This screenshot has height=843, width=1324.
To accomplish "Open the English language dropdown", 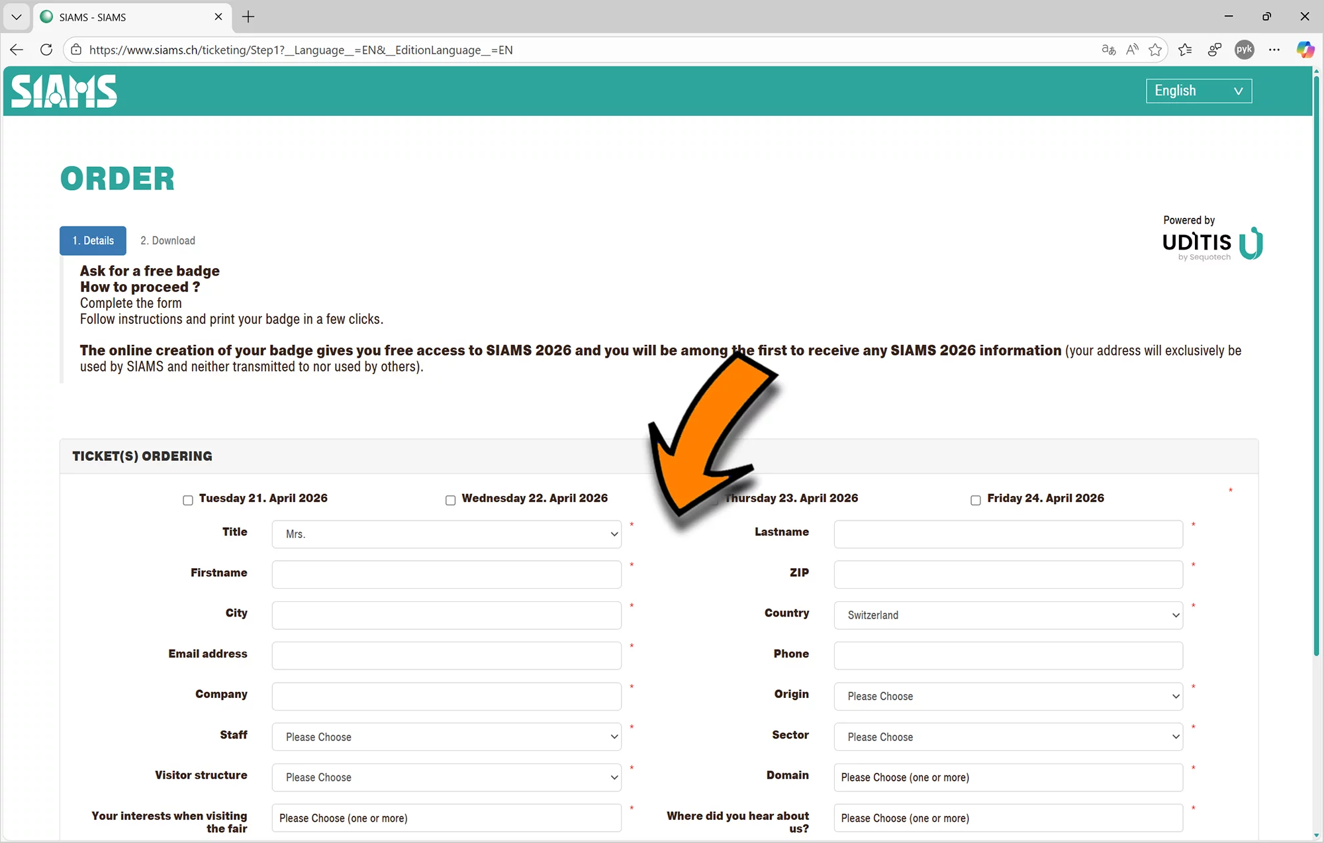I will (x=1198, y=91).
